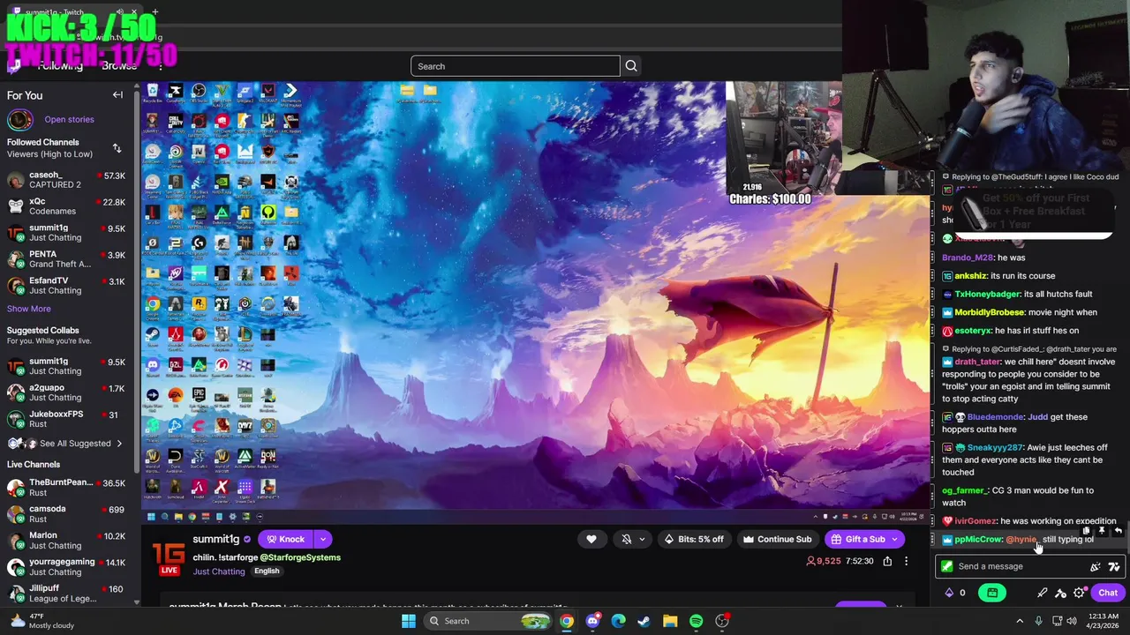1130x635 pixels.
Task: Open dropdown next to Knock
Action: point(323,539)
